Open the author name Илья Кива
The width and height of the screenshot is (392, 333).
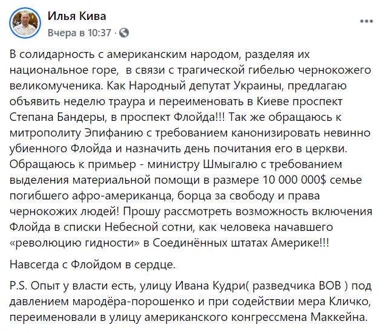click(x=77, y=16)
